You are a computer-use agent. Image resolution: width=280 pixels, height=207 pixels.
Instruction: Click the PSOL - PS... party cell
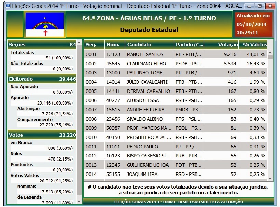188,128
